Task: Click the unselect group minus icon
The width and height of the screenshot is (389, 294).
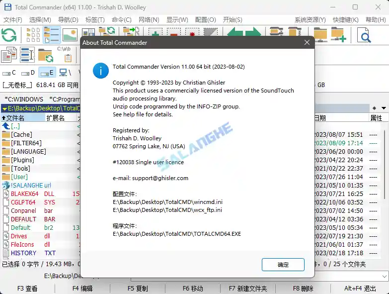Action: (174, 32)
